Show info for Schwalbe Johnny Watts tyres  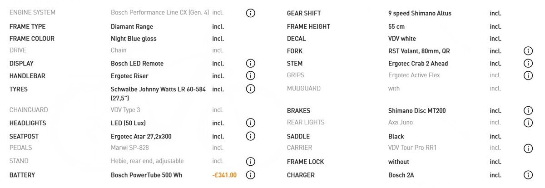pos(250,89)
